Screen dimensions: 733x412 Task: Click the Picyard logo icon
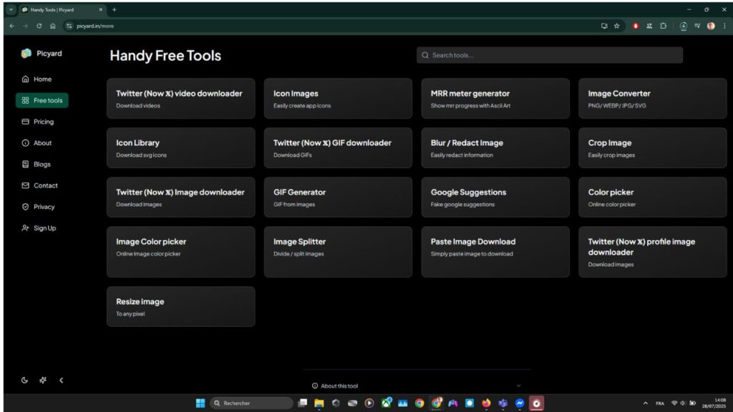coord(26,53)
